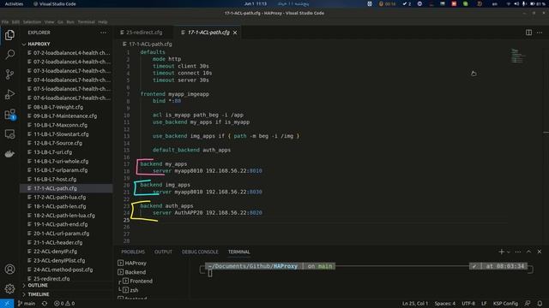Open terminal panel more actions
Viewport: 549px width, 308px height.
pyautogui.click(x=518, y=252)
